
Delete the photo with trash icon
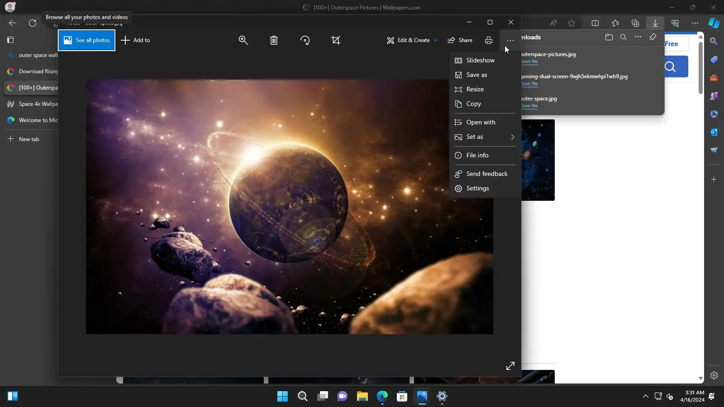pos(274,40)
